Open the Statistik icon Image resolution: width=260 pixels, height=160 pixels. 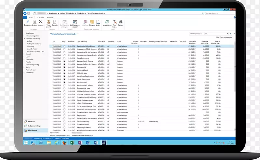(x=55, y=22)
